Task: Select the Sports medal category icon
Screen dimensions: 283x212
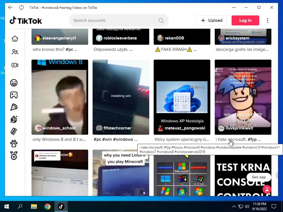Action: click(x=14, y=156)
